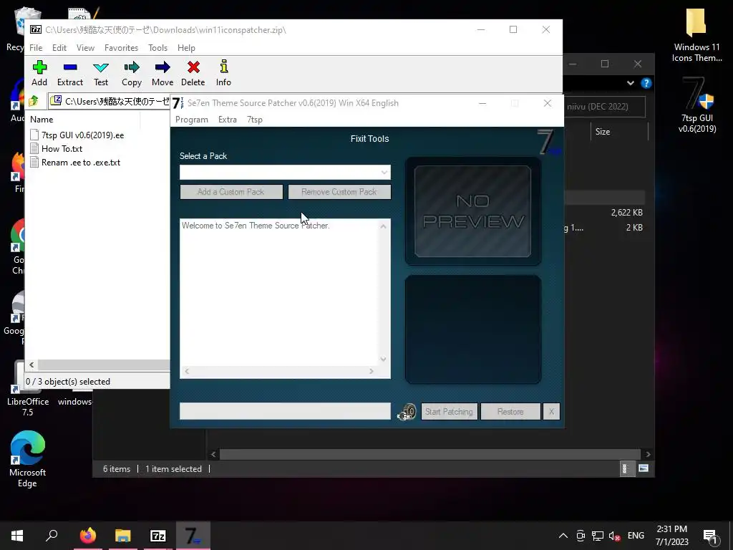Viewport: 733px width, 550px height.
Task: Open network tray icon
Action: pyautogui.click(x=598, y=536)
